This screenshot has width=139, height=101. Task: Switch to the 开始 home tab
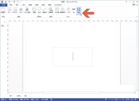pos(11,5)
